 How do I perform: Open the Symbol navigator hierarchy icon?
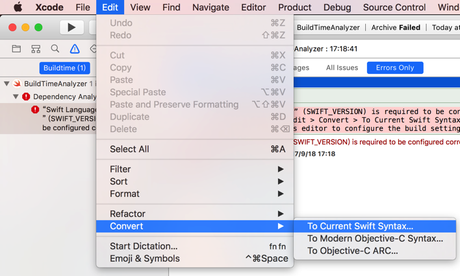pyautogui.click(x=36, y=49)
